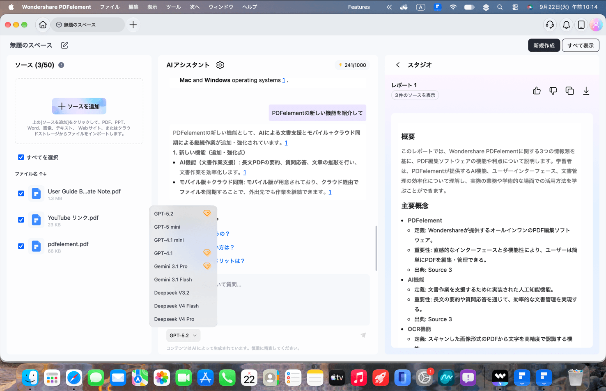Open citation 1 after 強化されています

click(x=286, y=143)
